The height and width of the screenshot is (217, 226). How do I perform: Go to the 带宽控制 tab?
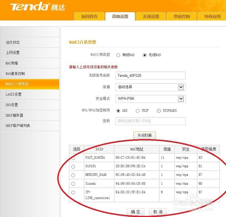point(182,16)
